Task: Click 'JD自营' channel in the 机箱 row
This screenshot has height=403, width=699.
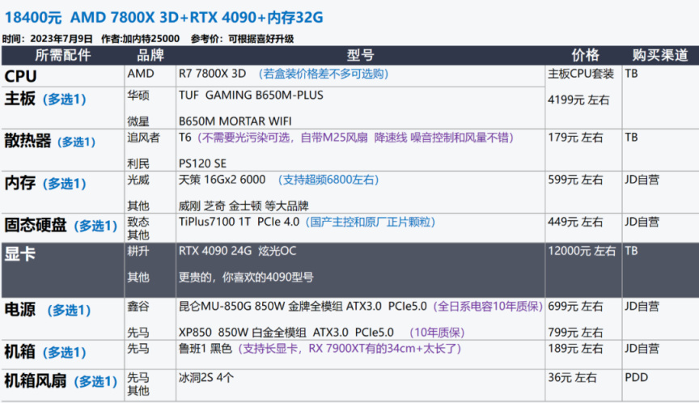Action: coord(642,349)
